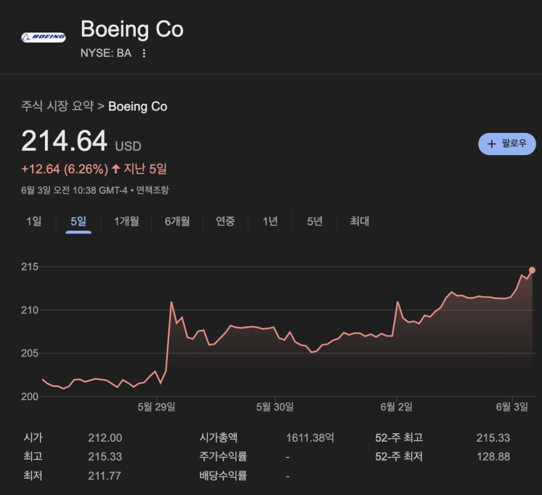Select the 최대 maximum range tab

click(x=360, y=221)
